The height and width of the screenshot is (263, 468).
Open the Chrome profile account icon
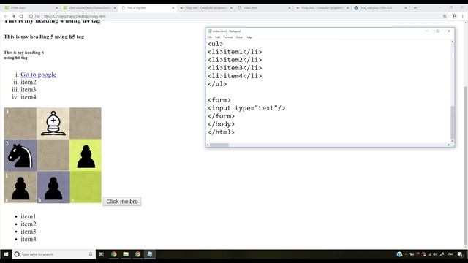click(x=454, y=16)
